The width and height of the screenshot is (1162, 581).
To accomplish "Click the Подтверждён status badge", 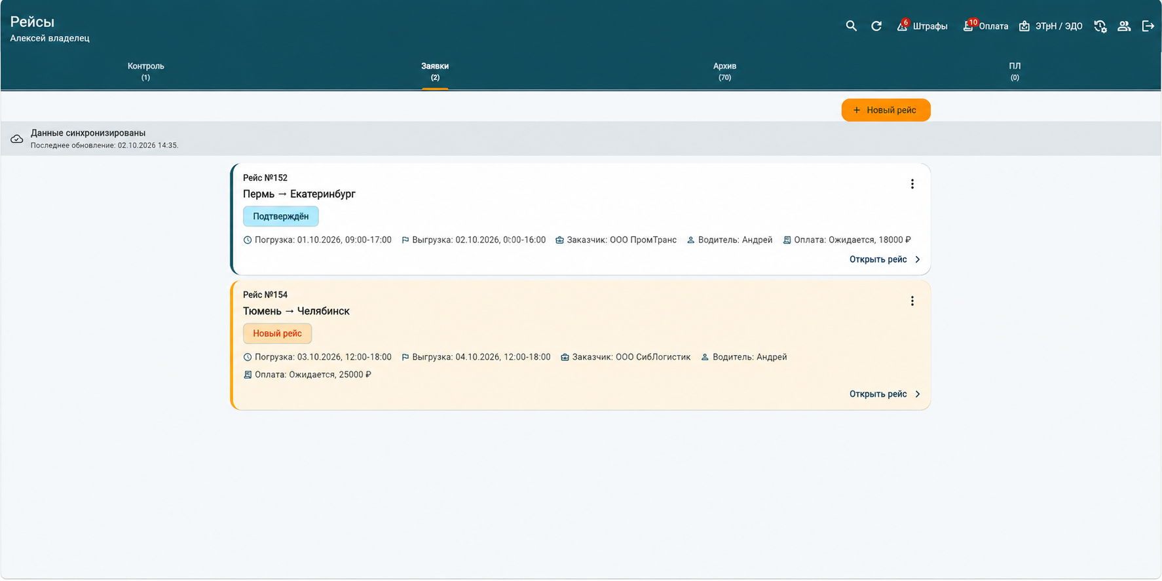I will click(281, 216).
